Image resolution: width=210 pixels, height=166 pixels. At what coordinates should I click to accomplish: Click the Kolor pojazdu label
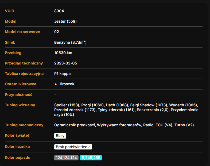(x=18, y=157)
